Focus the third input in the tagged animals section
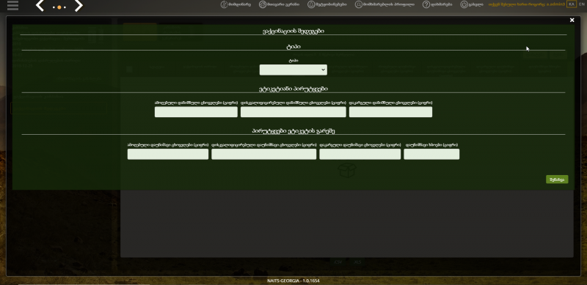The width and height of the screenshot is (587, 285). [x=390, y=112]
